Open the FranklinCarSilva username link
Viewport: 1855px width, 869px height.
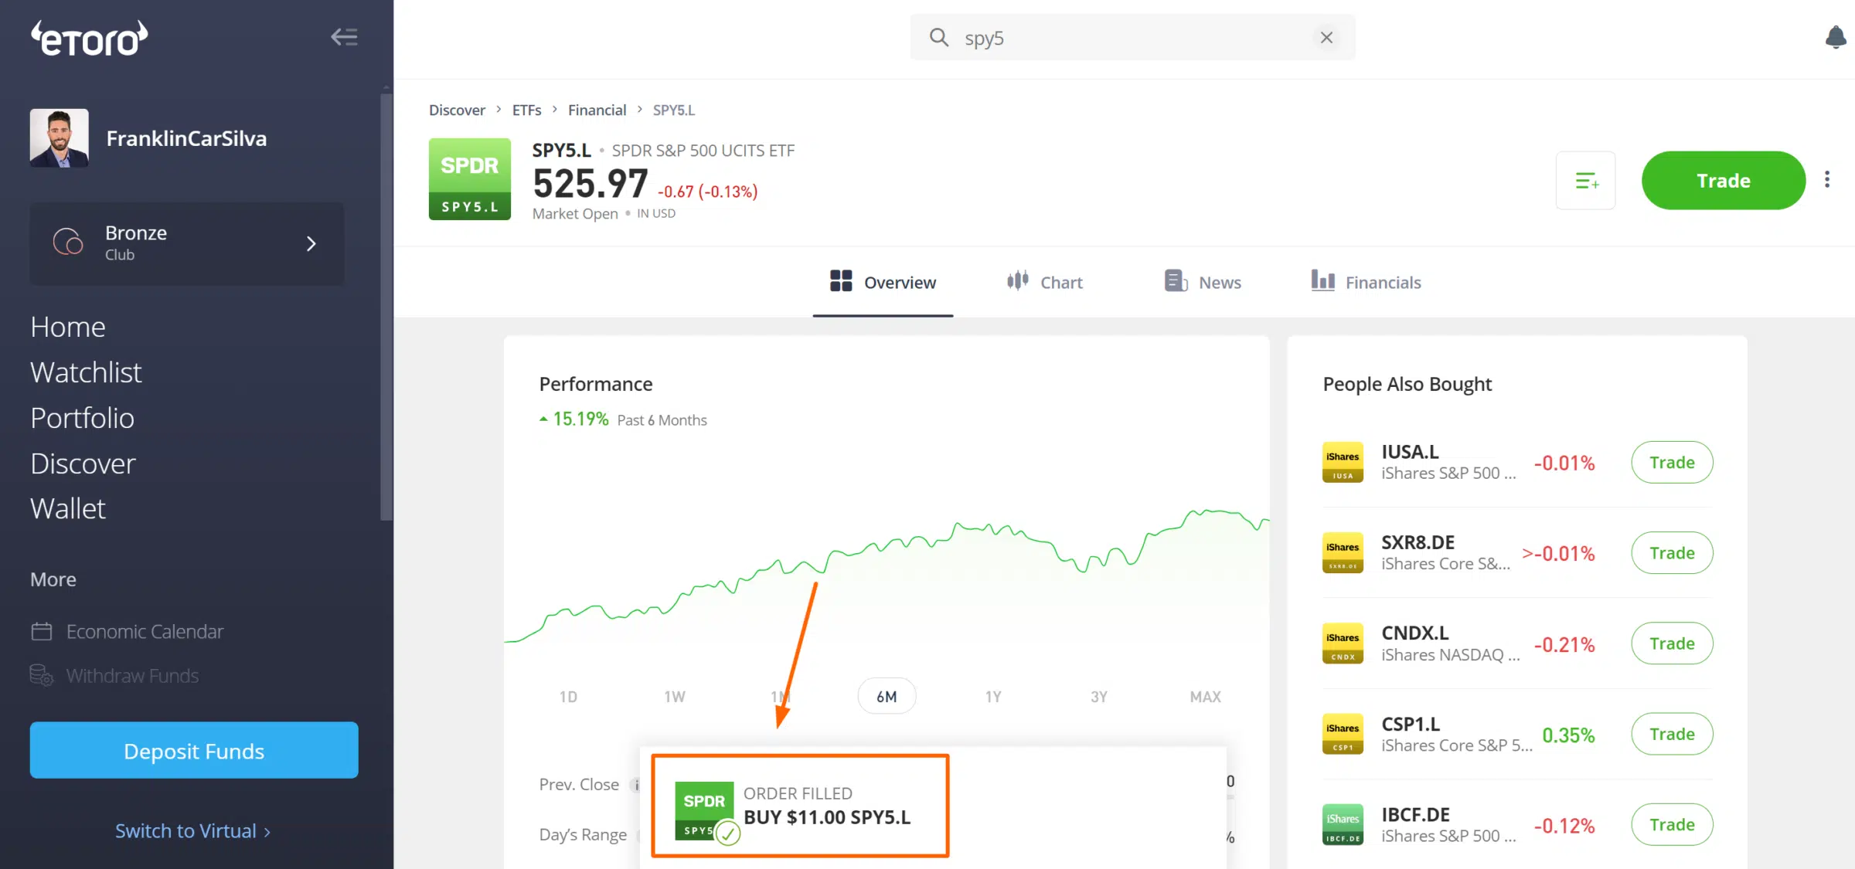(186, 138)
